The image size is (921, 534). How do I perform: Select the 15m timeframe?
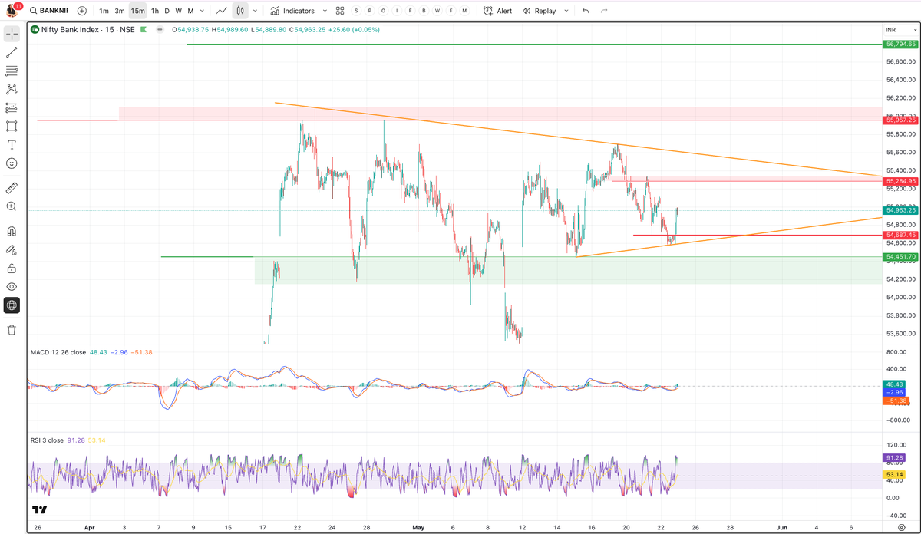pos(137,11)
